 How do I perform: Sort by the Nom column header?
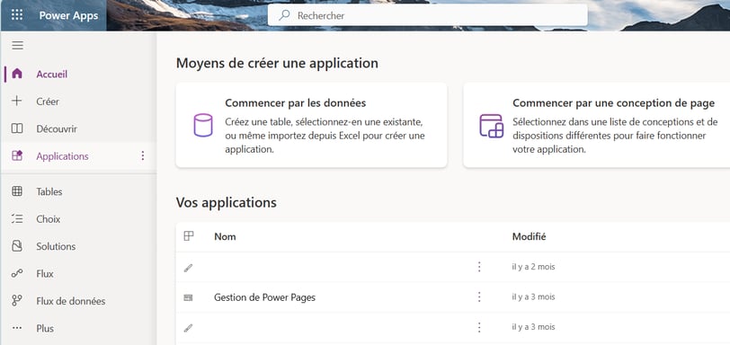click(x=225, y=236)
